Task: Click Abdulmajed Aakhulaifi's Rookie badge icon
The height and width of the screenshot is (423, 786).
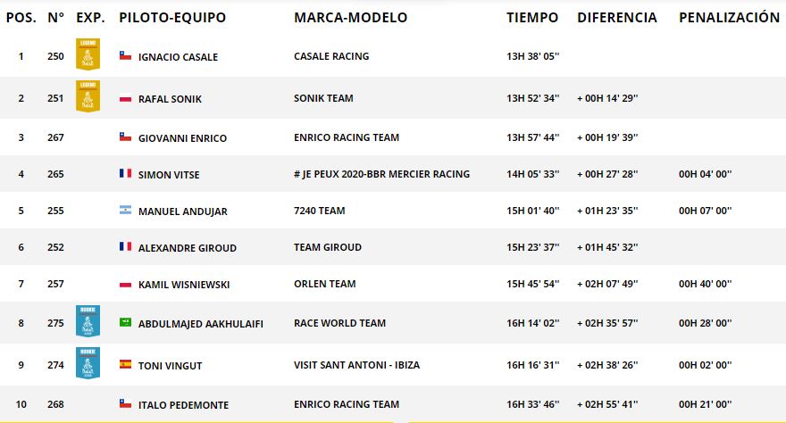Action: (88, 321)
